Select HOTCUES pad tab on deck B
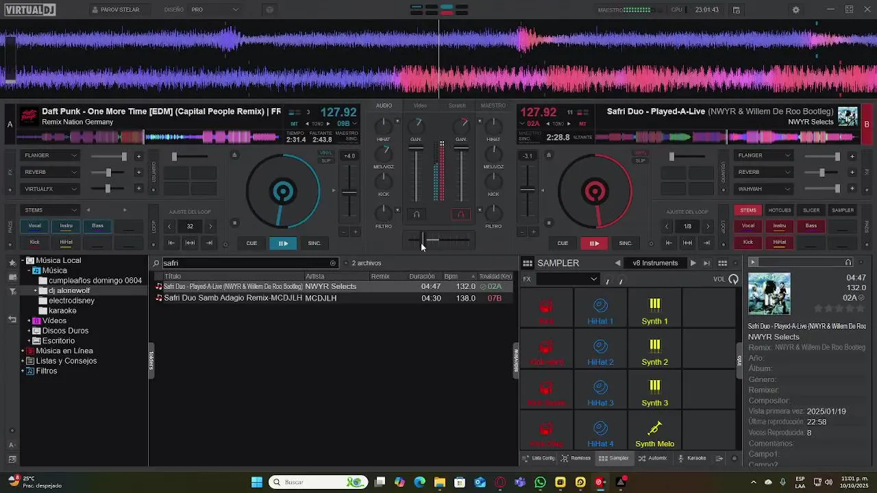 coord(780,210)
